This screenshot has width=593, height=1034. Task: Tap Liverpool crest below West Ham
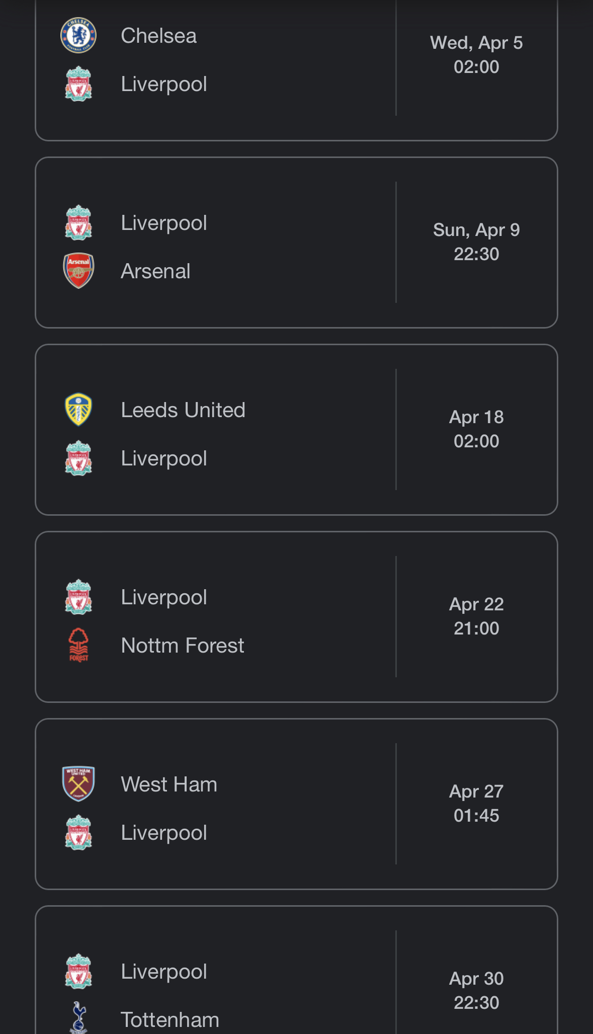pos(78,832)
